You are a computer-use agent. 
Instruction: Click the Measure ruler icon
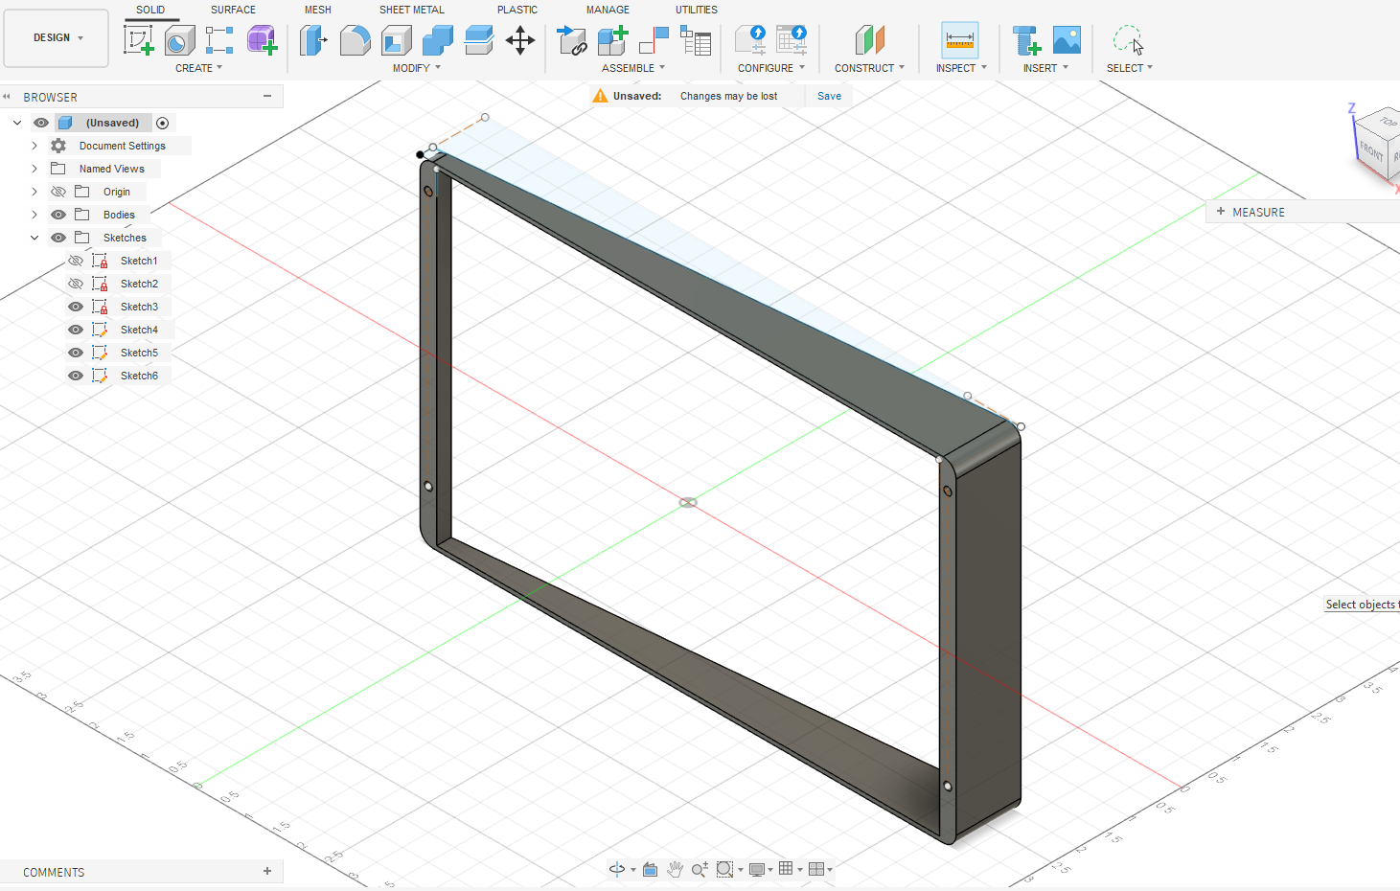959,40
